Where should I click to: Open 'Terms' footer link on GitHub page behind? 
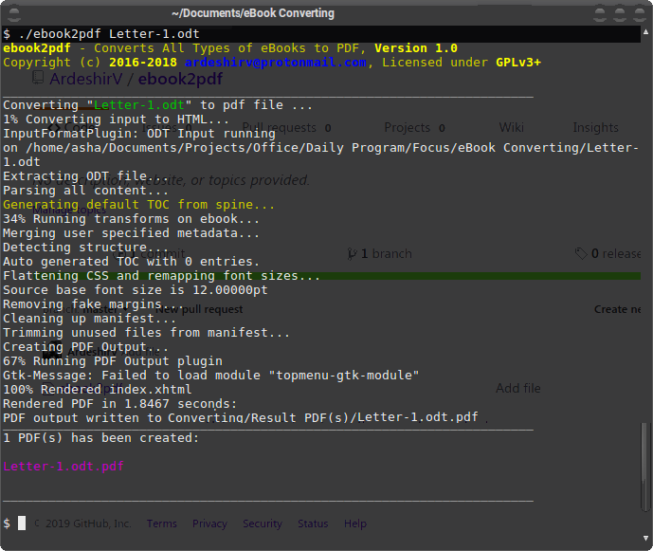[x=161, y=523]
